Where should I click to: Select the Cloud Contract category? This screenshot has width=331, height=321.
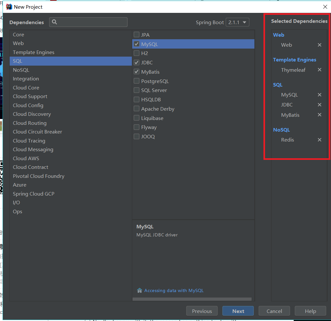tap(71, 167)
